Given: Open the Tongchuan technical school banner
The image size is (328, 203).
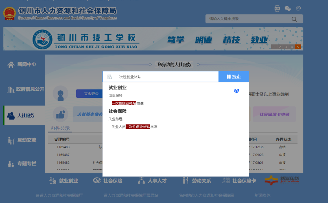Looking at the screenshot, I should tap(153, 39).
